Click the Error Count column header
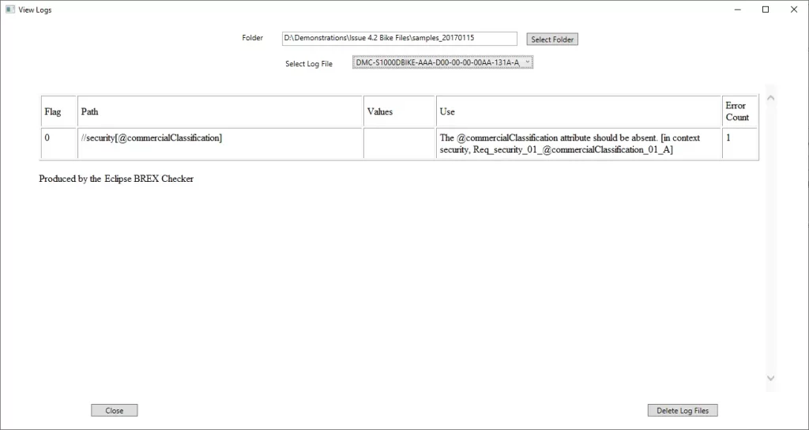The image size is (809, 430). (739, 112)
